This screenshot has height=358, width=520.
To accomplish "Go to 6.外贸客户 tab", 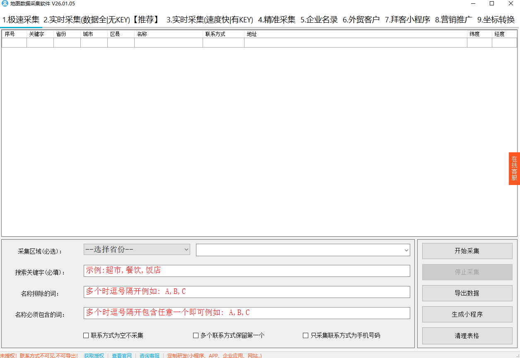I will 361,19.
